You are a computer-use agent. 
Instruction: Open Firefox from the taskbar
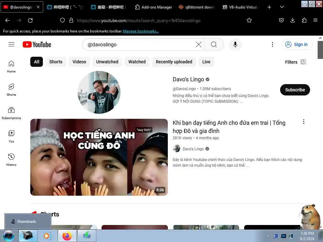tap(67, 236)
